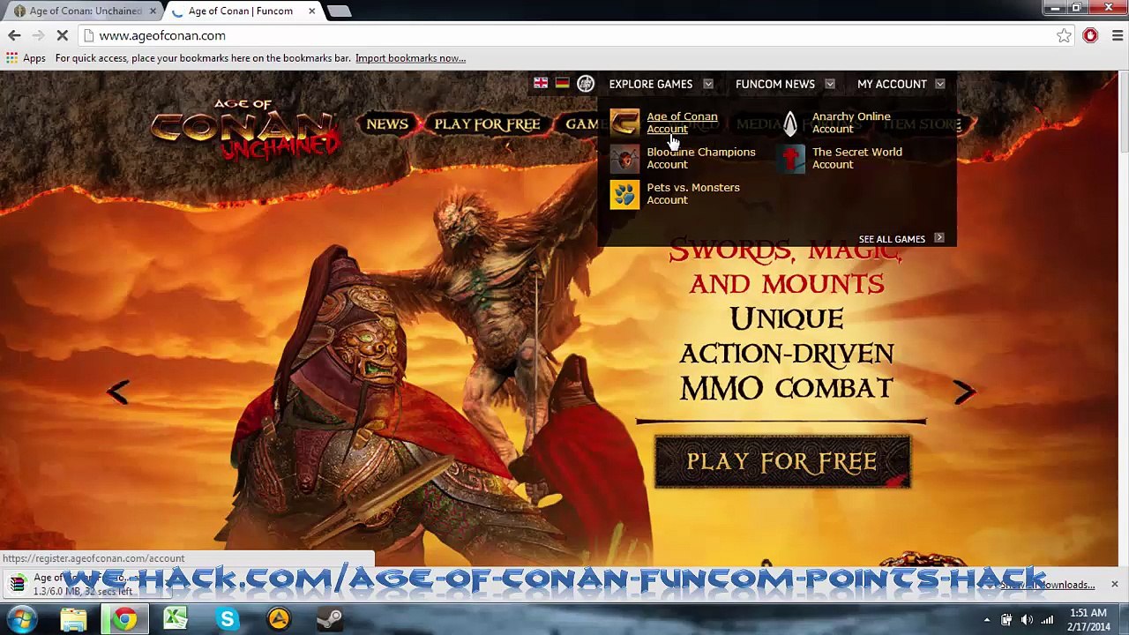
Task: Click the volume speaker tray icon
Action: (1027, 619)
